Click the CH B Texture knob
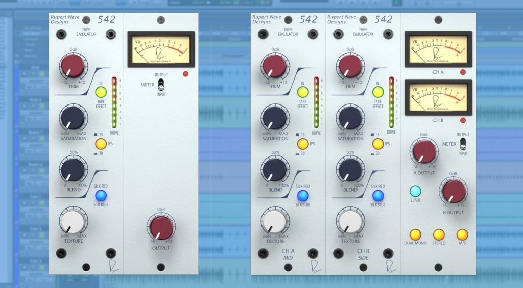Screen dimensions: 523x288 350,221
